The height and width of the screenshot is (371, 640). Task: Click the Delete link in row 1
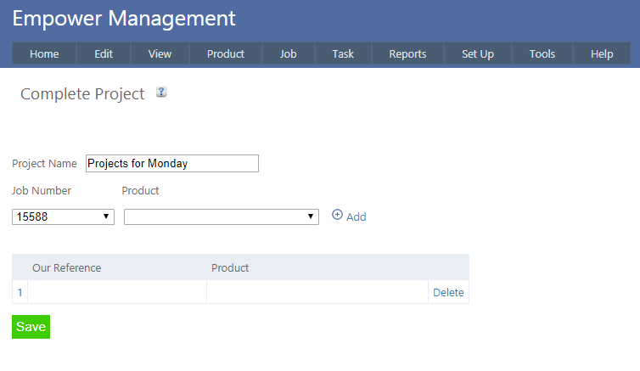click(x=448, y=292)
